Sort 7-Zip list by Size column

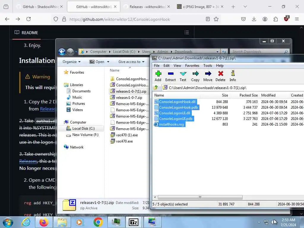click(225, 95)
